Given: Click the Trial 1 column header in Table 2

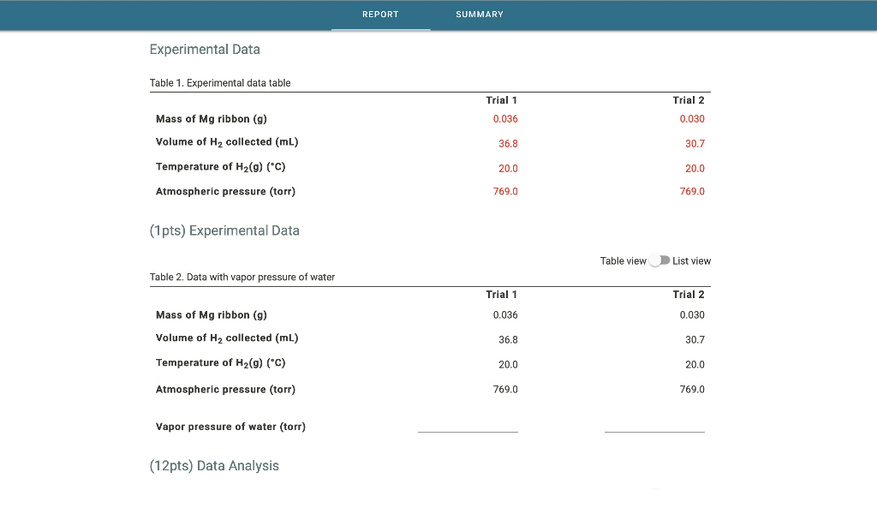Looking at the screenshot, I should pos(501,294).
